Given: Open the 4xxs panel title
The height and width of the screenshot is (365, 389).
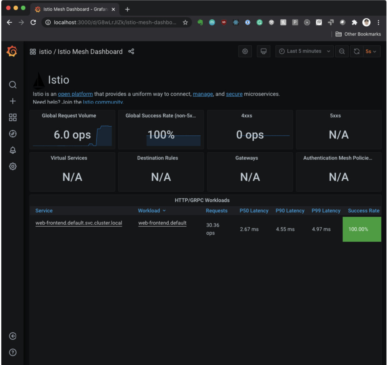Looking at the screenshot, I should point(247,115).
